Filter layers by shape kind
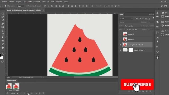Viewport: 169px width, 95px height. point(146,19)
